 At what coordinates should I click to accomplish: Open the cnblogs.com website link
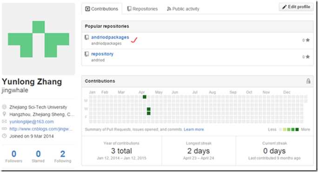point(41,129)
